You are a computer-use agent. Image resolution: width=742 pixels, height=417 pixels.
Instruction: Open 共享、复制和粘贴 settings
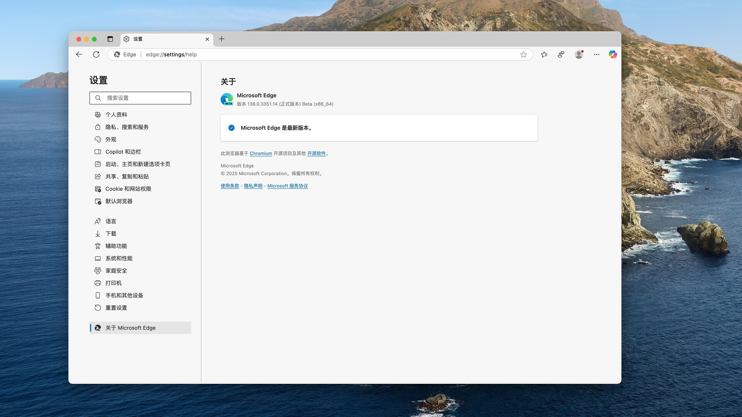pyautogui.click(x=140, y=176)
